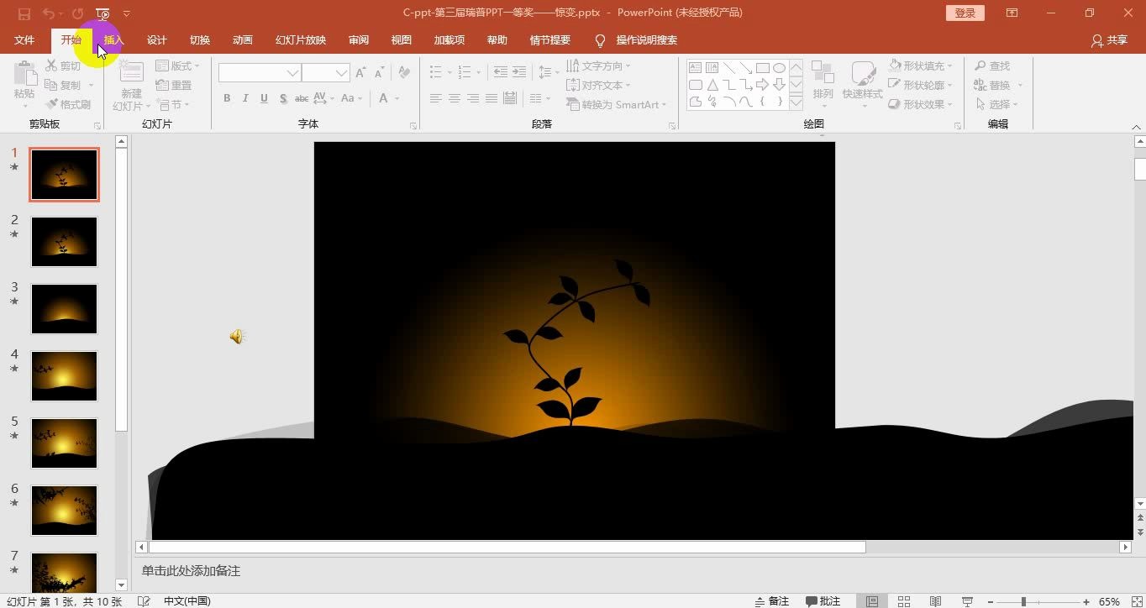Select the text box shape in gallery

(695, 68)
